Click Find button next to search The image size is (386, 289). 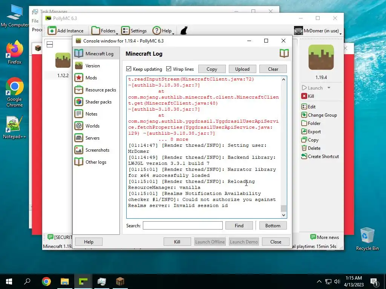[x=239, y=225]
